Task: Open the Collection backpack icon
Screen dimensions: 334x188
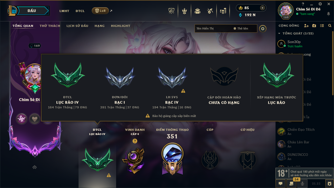Action: pos(198,11)
